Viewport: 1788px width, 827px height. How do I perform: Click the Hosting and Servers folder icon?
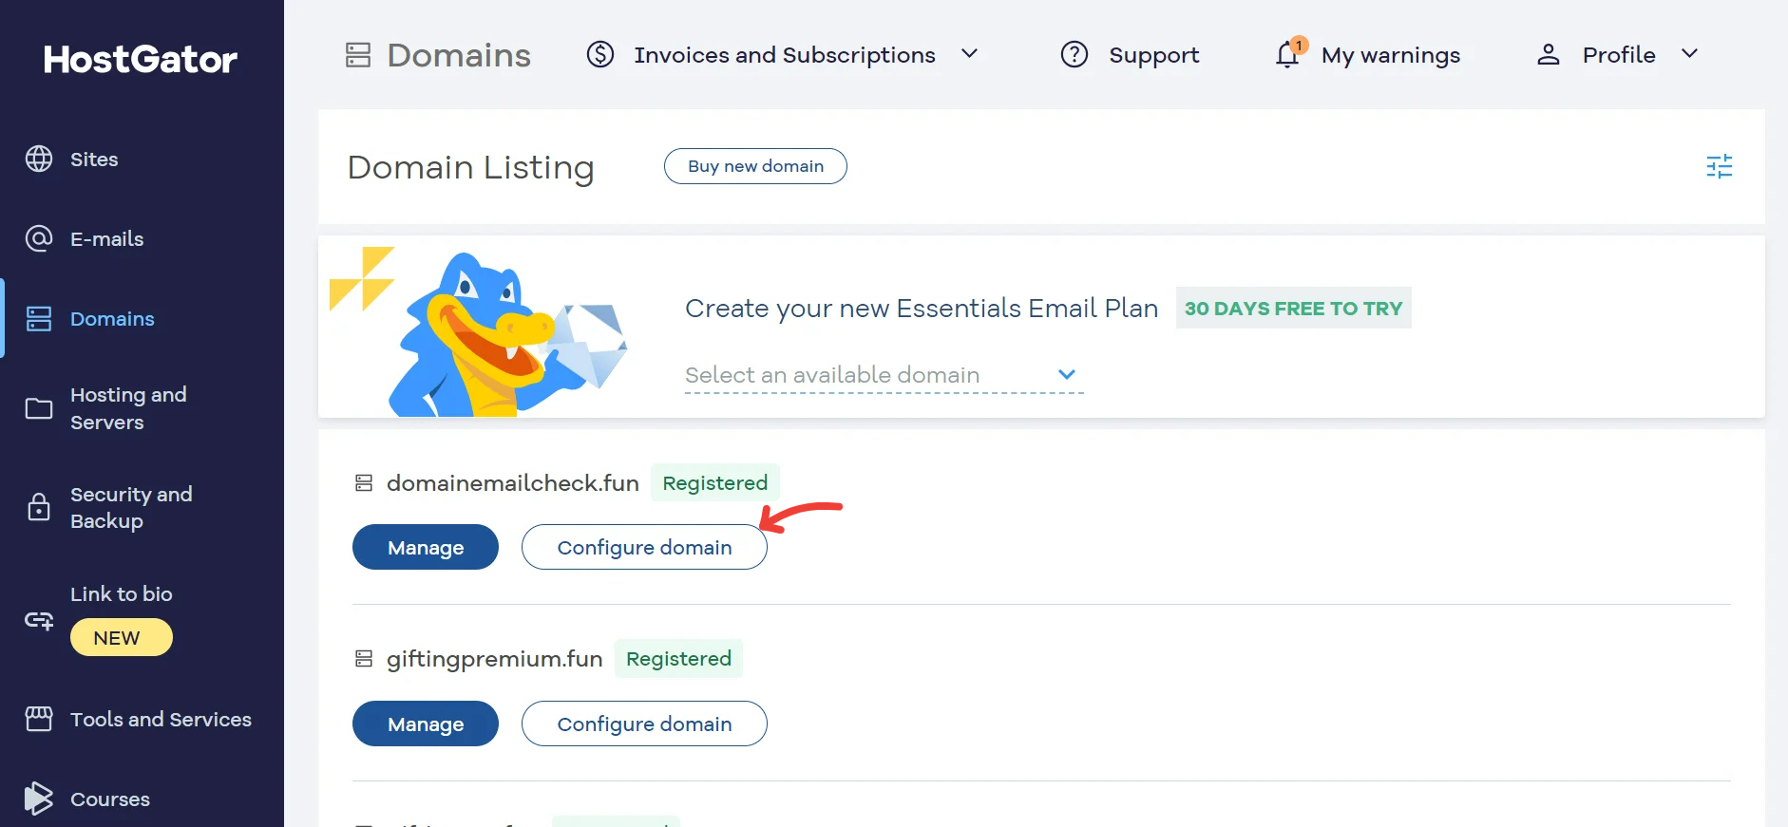click(x=39, y=408)
